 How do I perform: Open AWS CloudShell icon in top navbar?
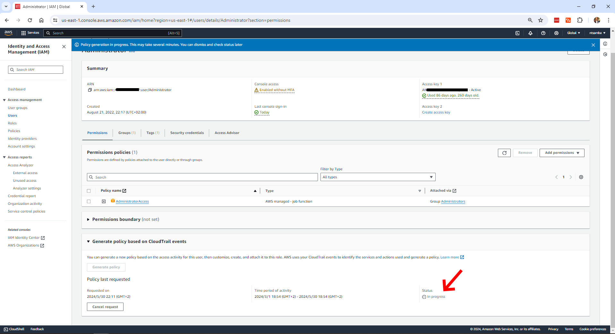click(x=517, y=33)
